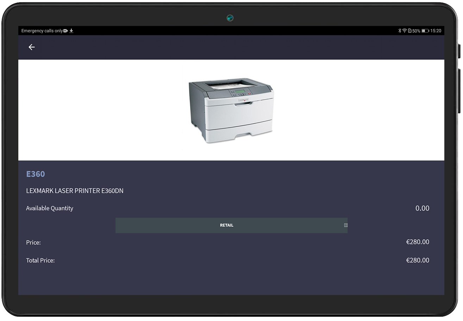Viewport: 463px width, 321px height.
Task: Tap the Available Quantity label
Action: [50, 208]
